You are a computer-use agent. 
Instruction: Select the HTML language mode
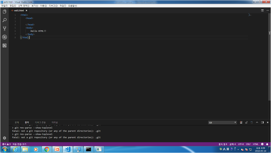pyautogui.click(x=256, y=144)
